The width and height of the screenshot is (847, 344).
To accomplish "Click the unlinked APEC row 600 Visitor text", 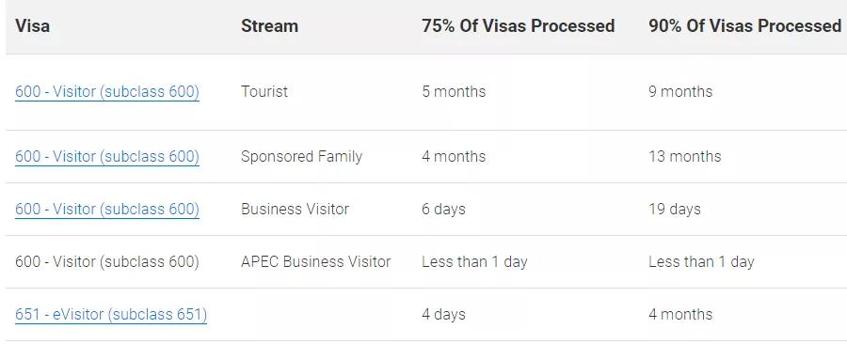I will [107, 262].
